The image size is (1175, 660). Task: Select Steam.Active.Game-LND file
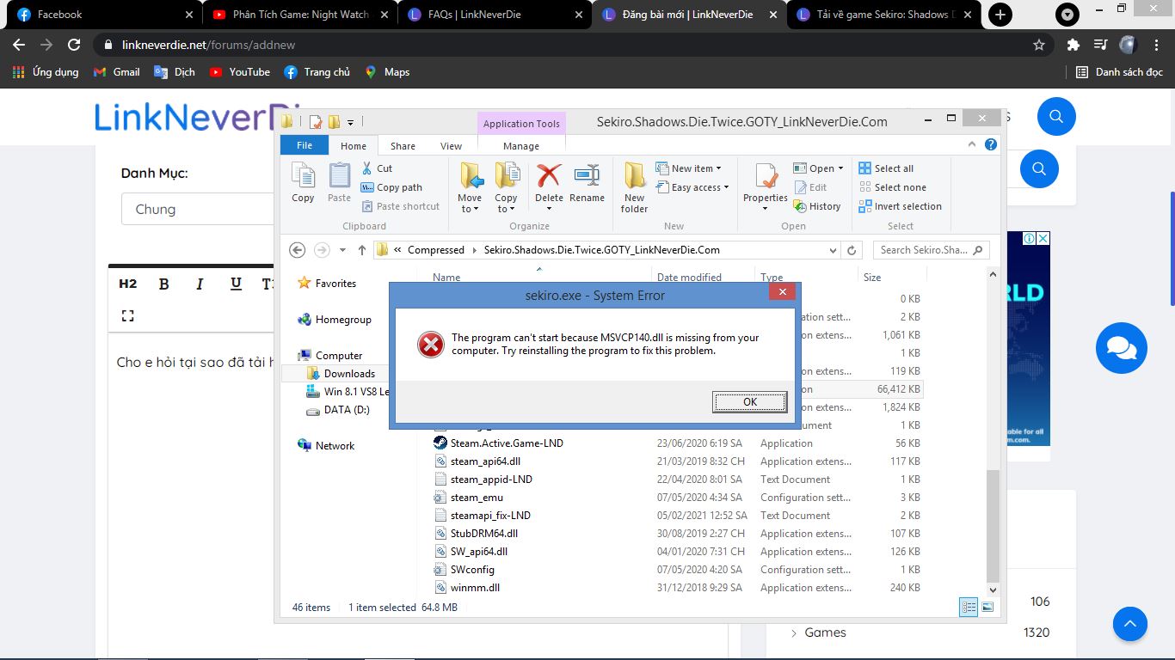[507, 443]
